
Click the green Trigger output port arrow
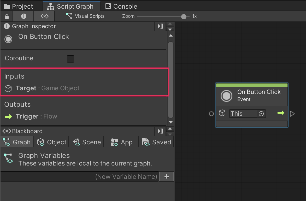(x=281, y=113)
